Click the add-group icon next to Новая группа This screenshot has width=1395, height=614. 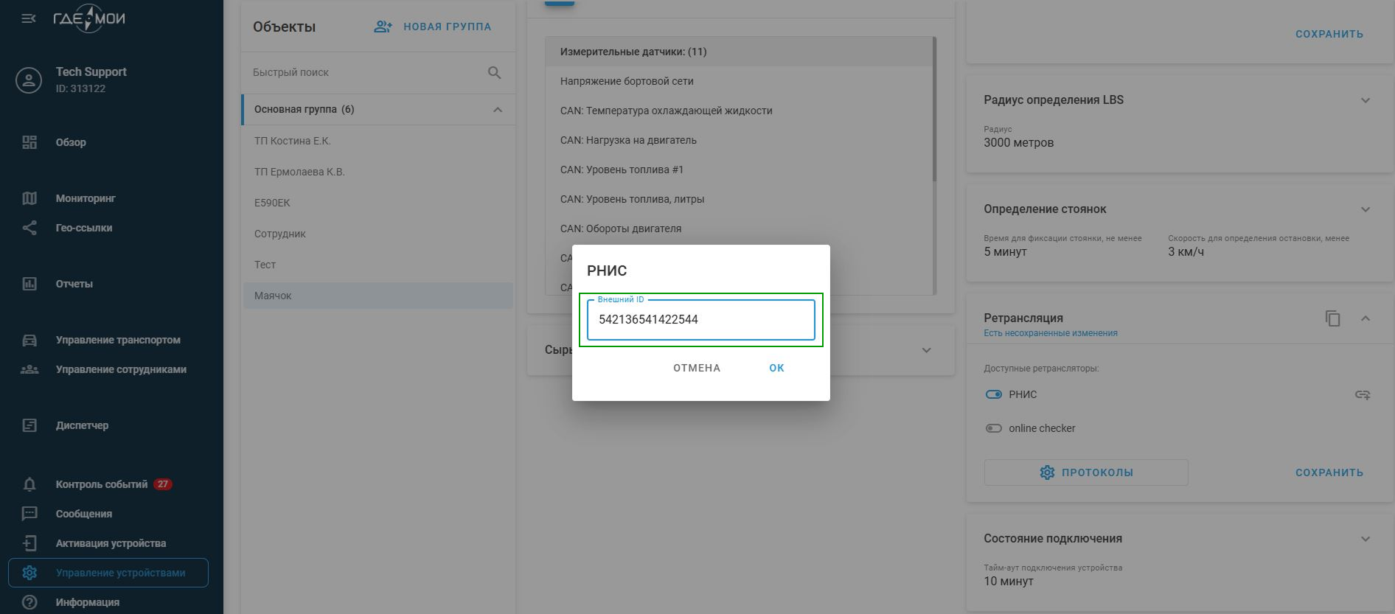click(x=383, y=27)
